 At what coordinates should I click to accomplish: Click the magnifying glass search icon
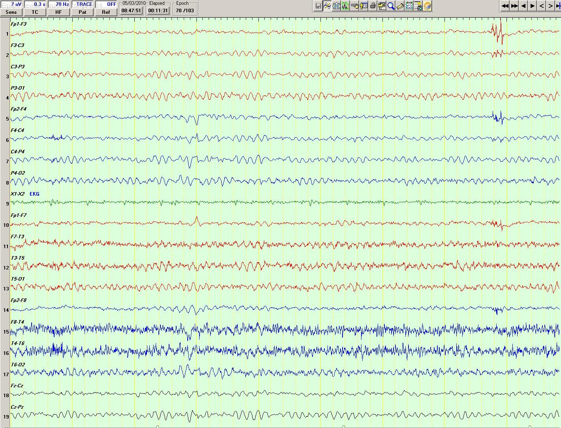point(391,6)
